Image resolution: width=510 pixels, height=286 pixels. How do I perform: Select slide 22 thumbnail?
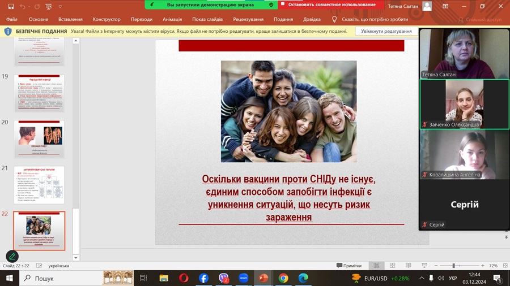pos(39,231)
